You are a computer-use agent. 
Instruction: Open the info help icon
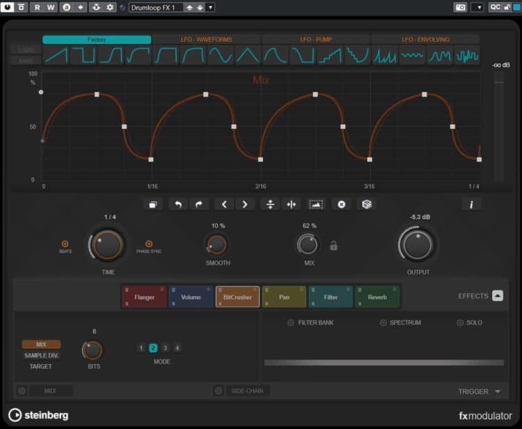(471, 205)
